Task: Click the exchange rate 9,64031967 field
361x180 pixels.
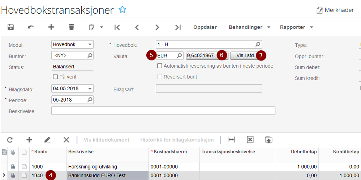Action: click(x=207, y=55)
